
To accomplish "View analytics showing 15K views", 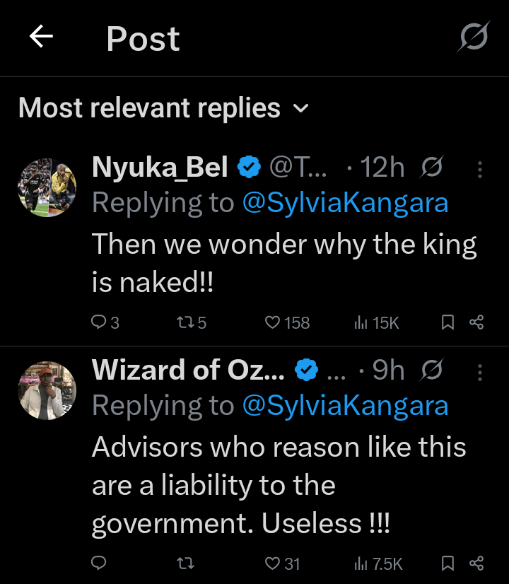I will (376, 322).
